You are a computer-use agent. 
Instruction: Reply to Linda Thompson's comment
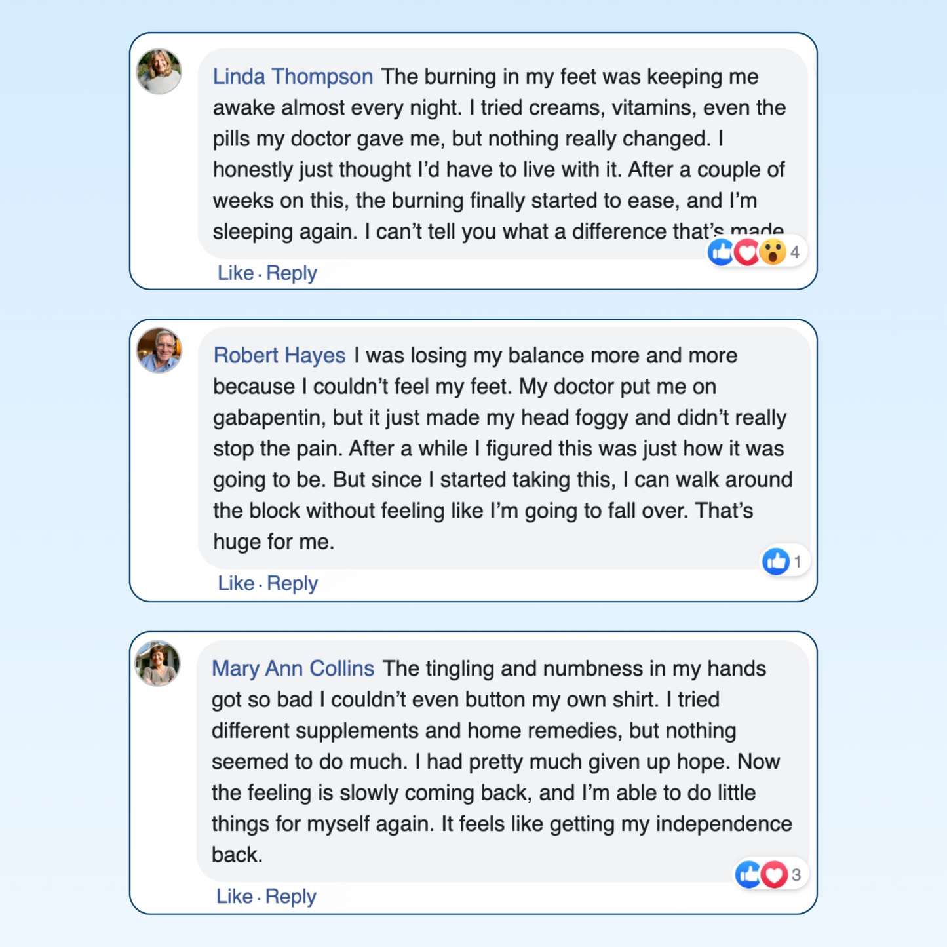292,273
